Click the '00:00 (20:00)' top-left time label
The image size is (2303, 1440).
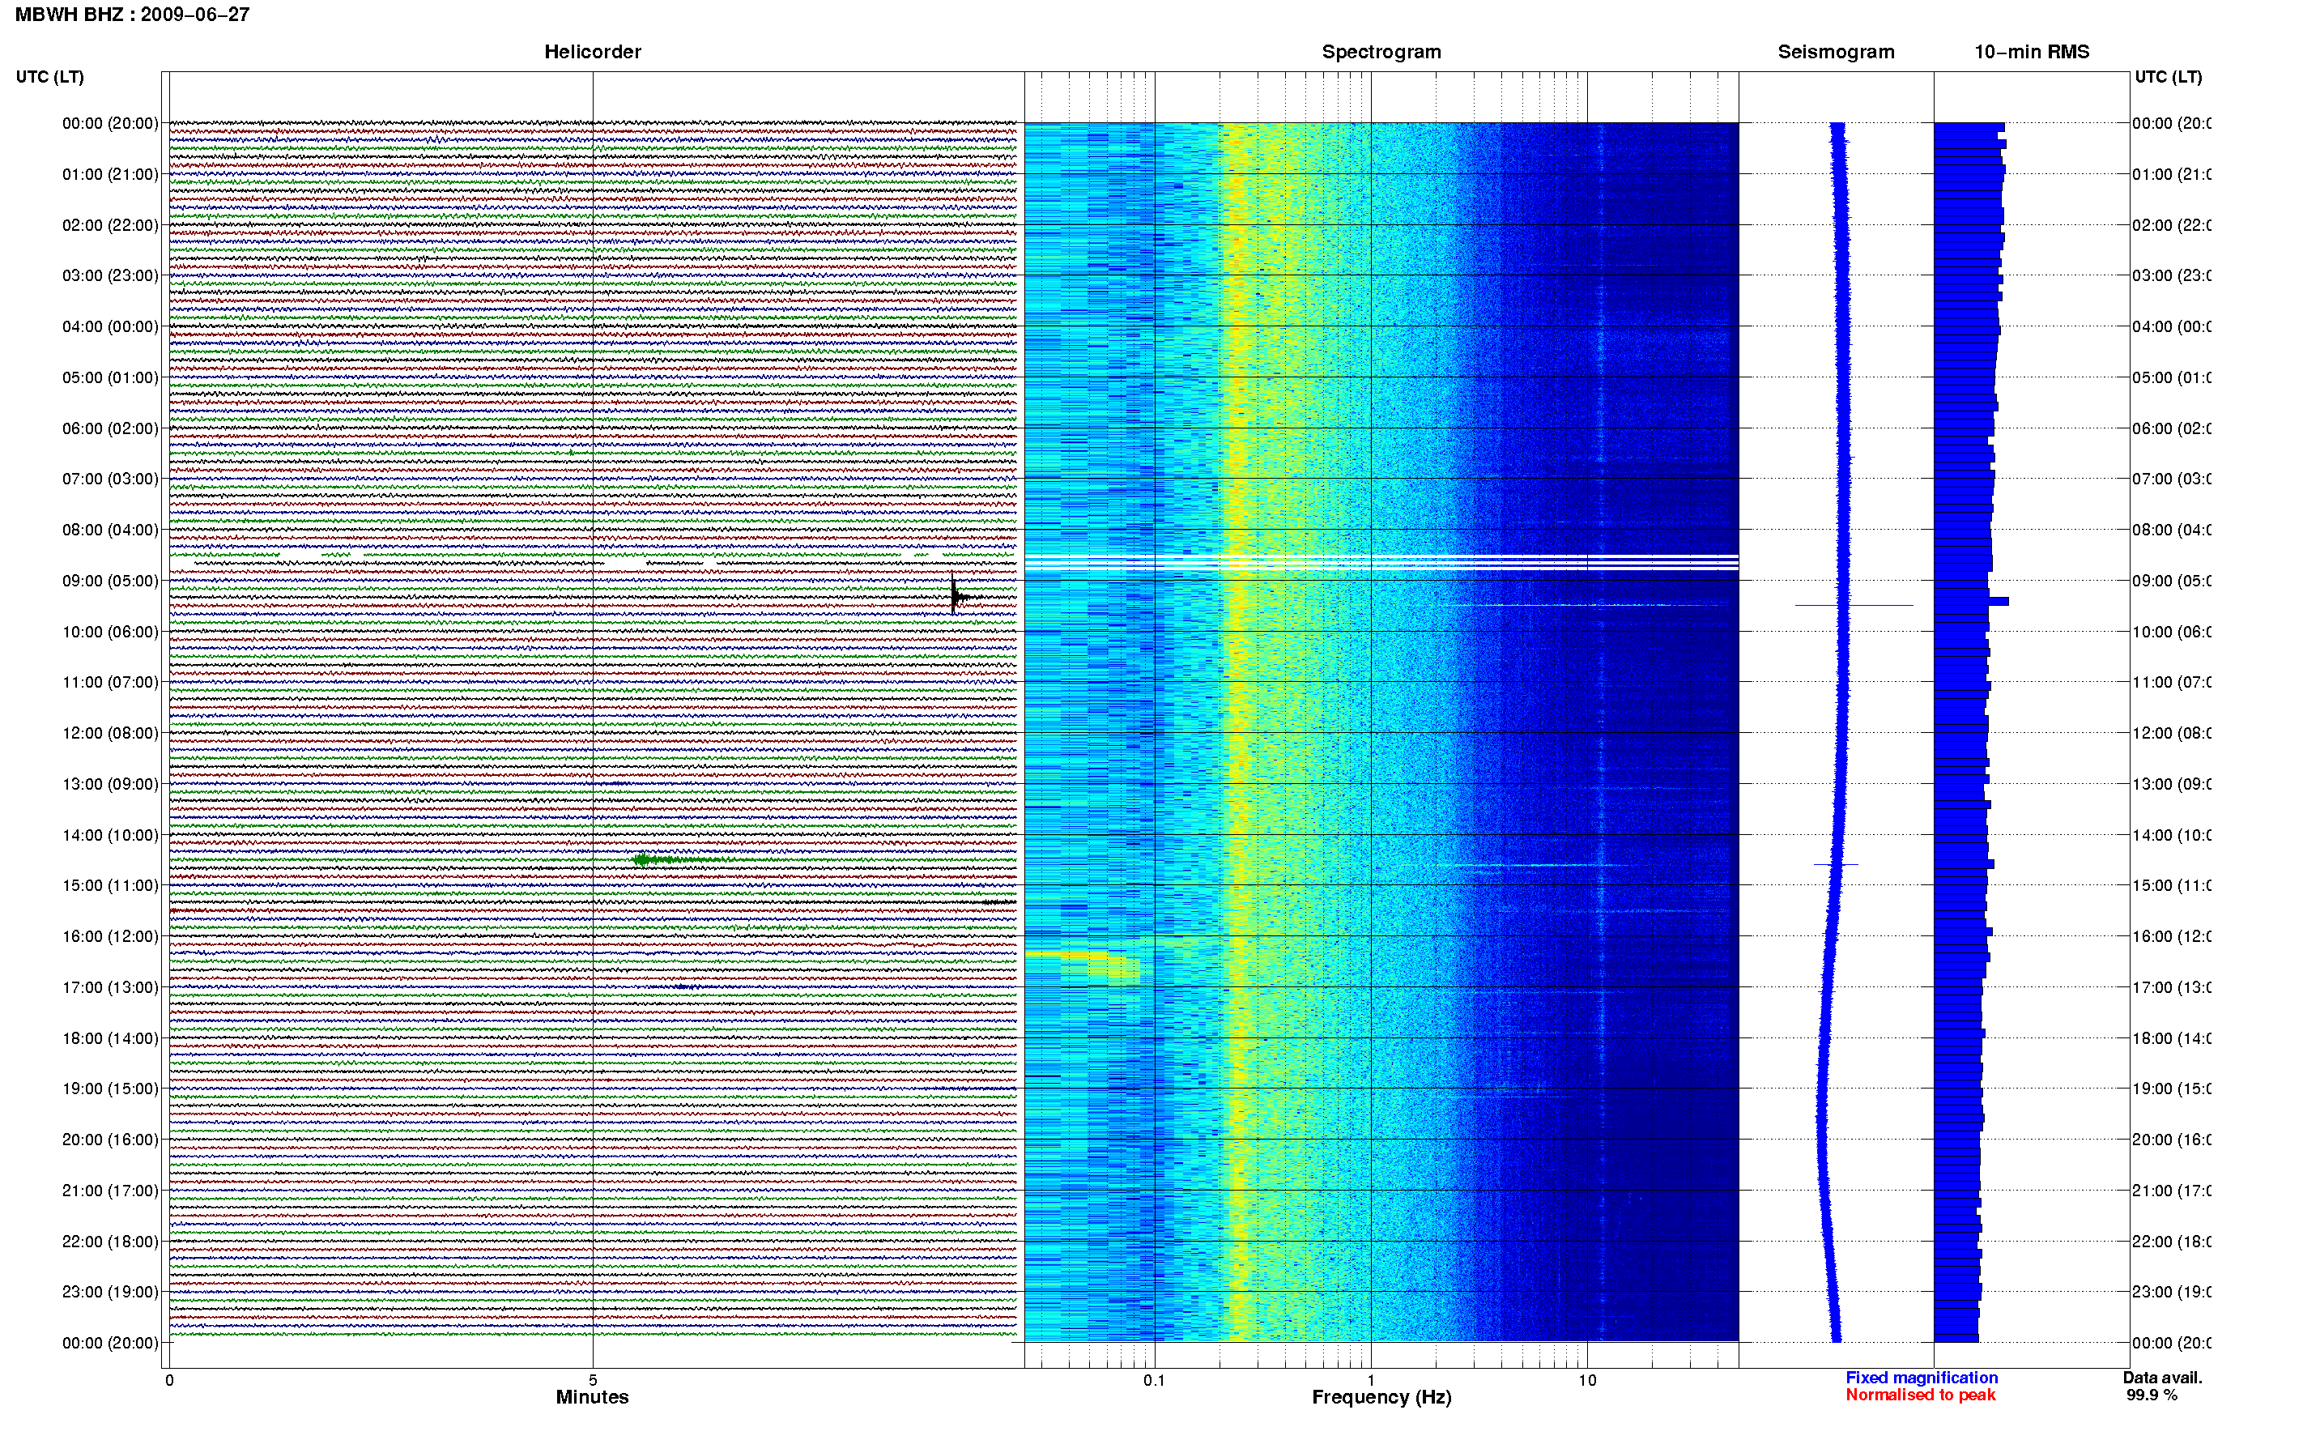(110, 124)
